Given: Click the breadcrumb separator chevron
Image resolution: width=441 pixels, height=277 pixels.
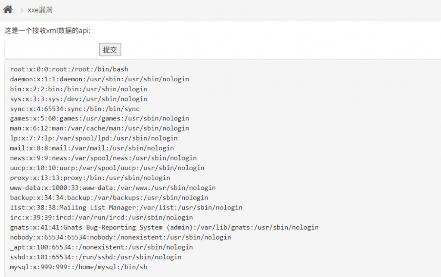Looking at the screenshot, I should (22, 9).
